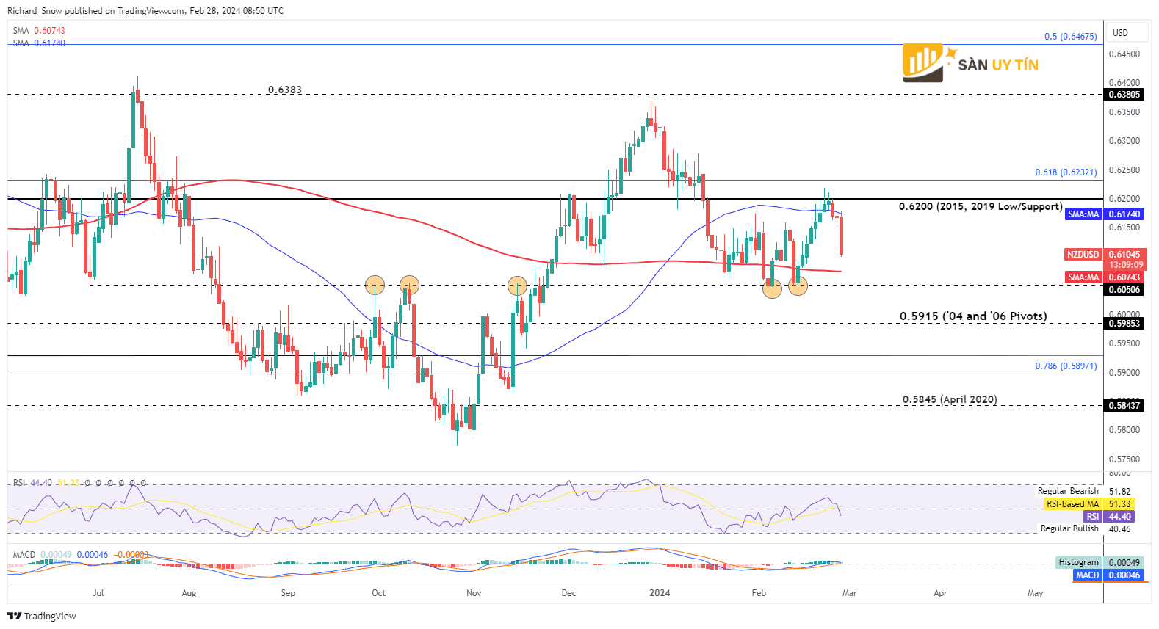Click the 0.59000 price scale value

click(1124, 373)
